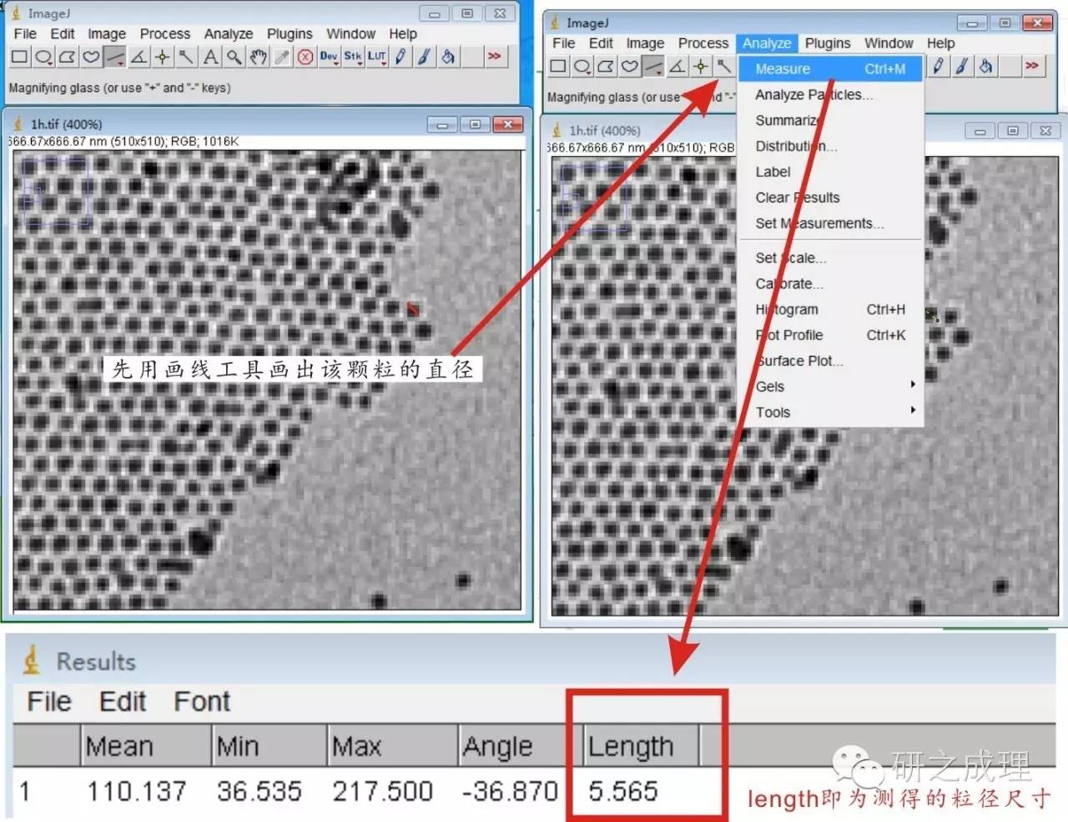Click the red circled X toolbar icon

[305, 57]
